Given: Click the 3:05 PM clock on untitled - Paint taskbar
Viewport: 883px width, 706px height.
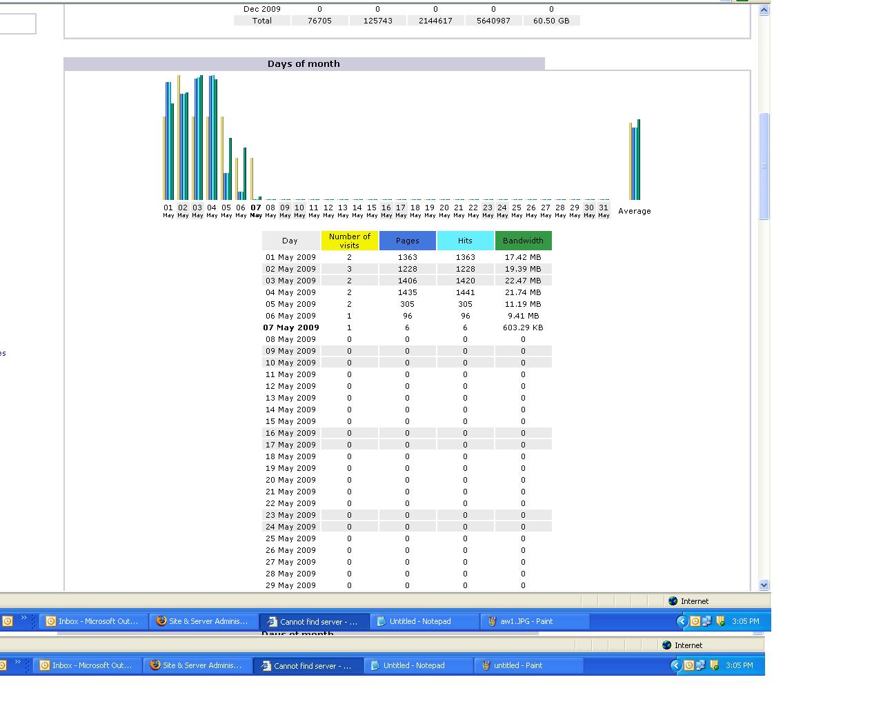Looking at the screenshot, I should click(739, 665).
